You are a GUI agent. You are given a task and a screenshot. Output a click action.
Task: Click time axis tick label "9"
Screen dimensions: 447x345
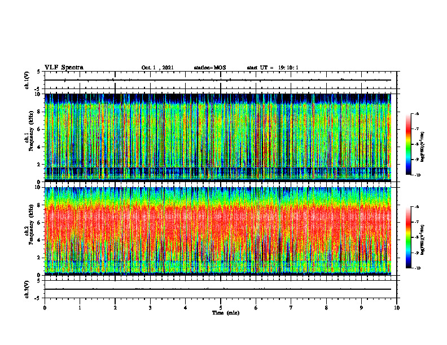point(361,308)
